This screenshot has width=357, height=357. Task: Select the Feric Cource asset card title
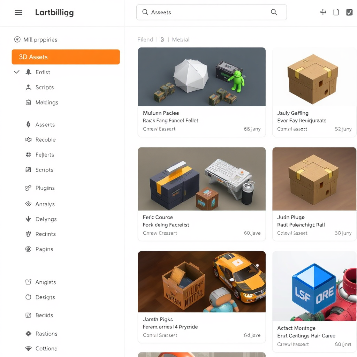coord(158,217)
